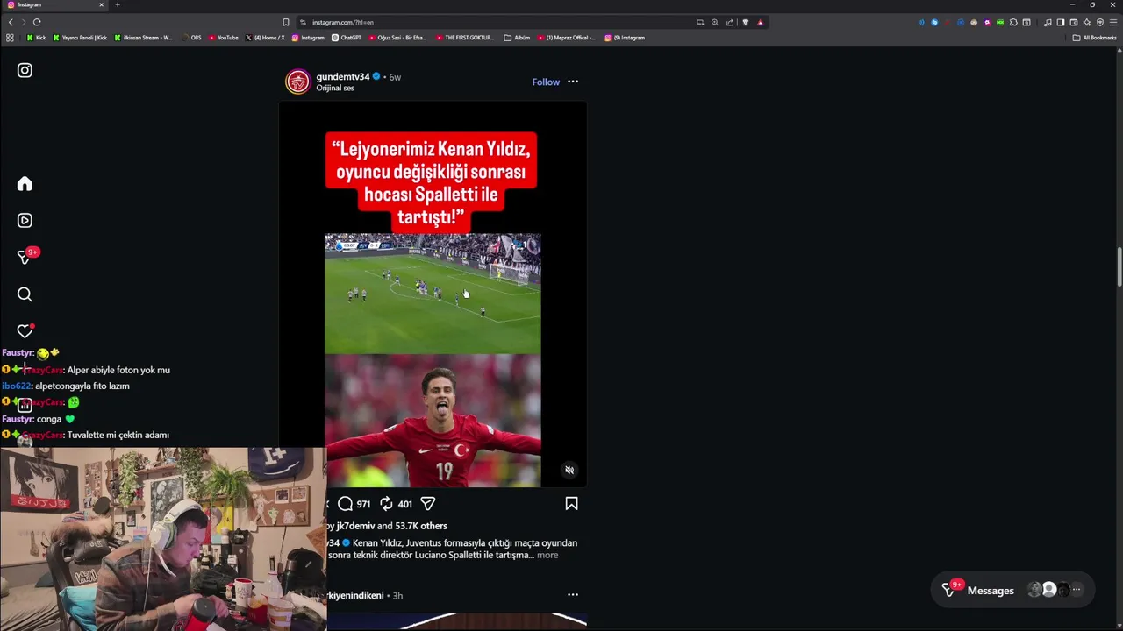Open Brave Rewards triangle icon
The height and width of the screenshot is (631, 1123).
[760, 22]
